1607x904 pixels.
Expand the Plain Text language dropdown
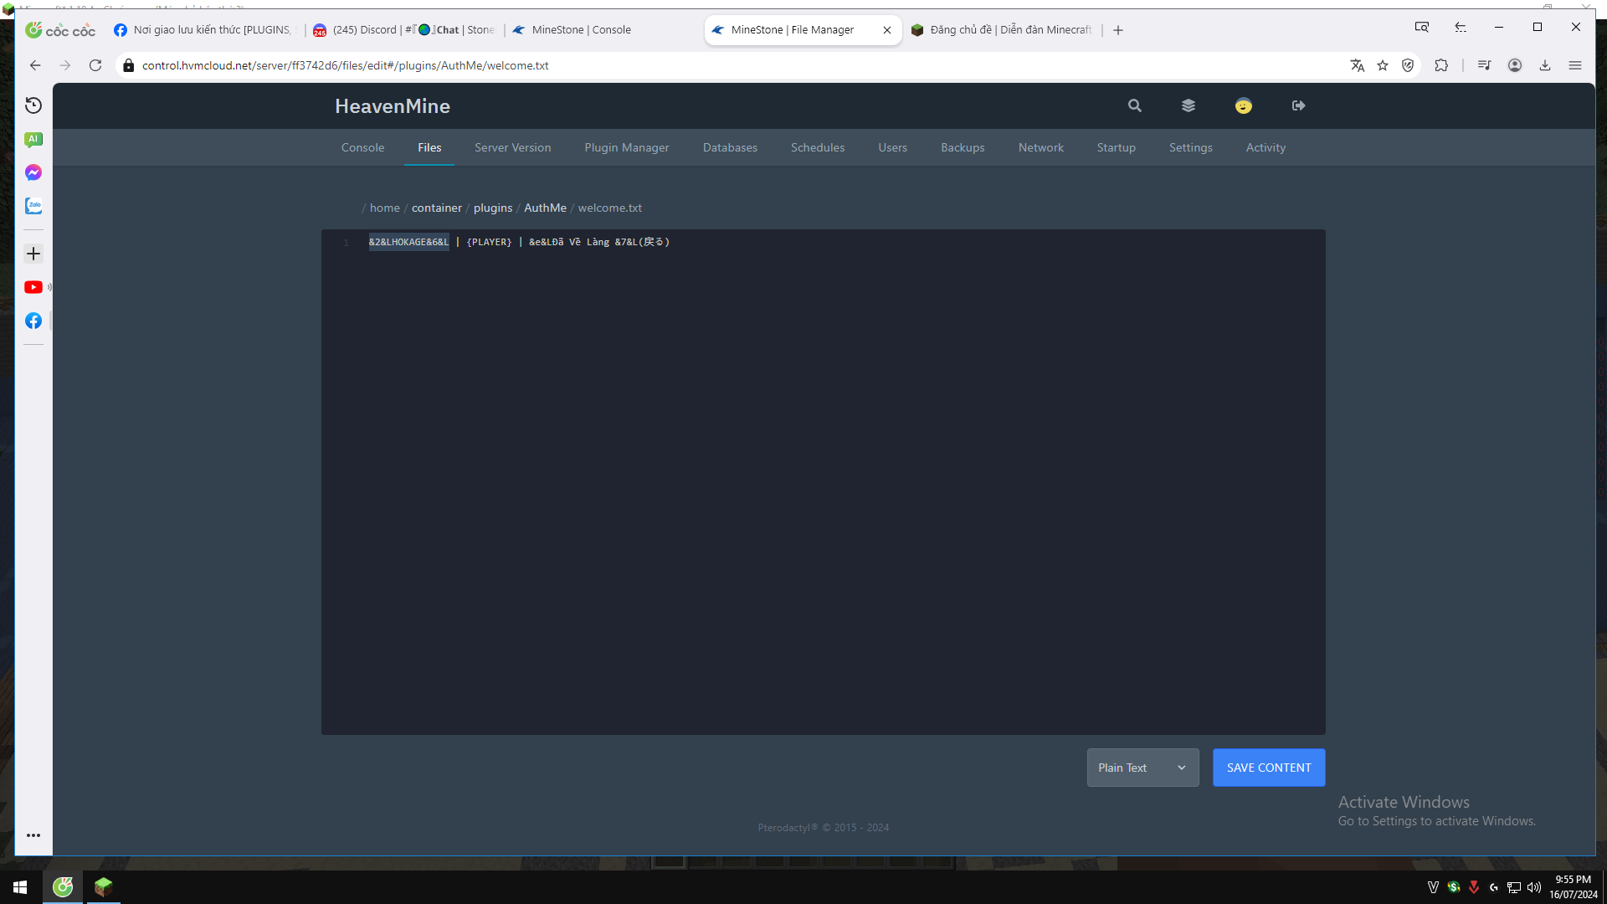(x=1142, y=768)
